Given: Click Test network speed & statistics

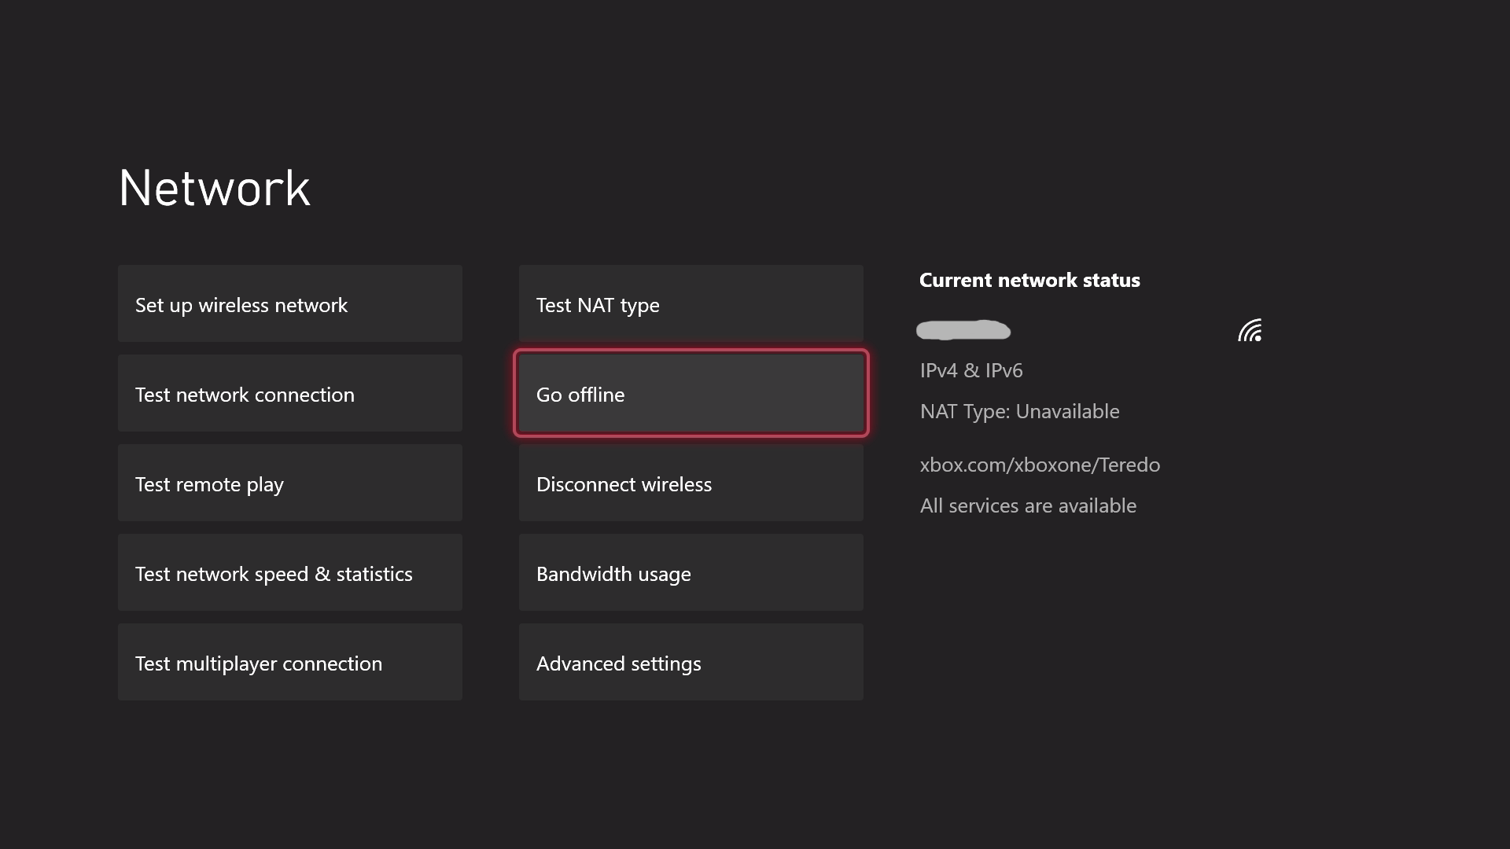Looking at the screenshot, I should 289,572.
